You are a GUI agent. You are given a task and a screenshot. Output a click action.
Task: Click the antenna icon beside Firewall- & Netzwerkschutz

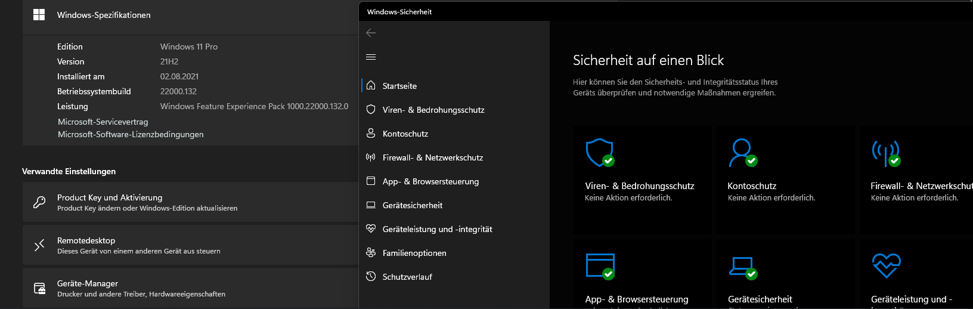pos(371,157)
